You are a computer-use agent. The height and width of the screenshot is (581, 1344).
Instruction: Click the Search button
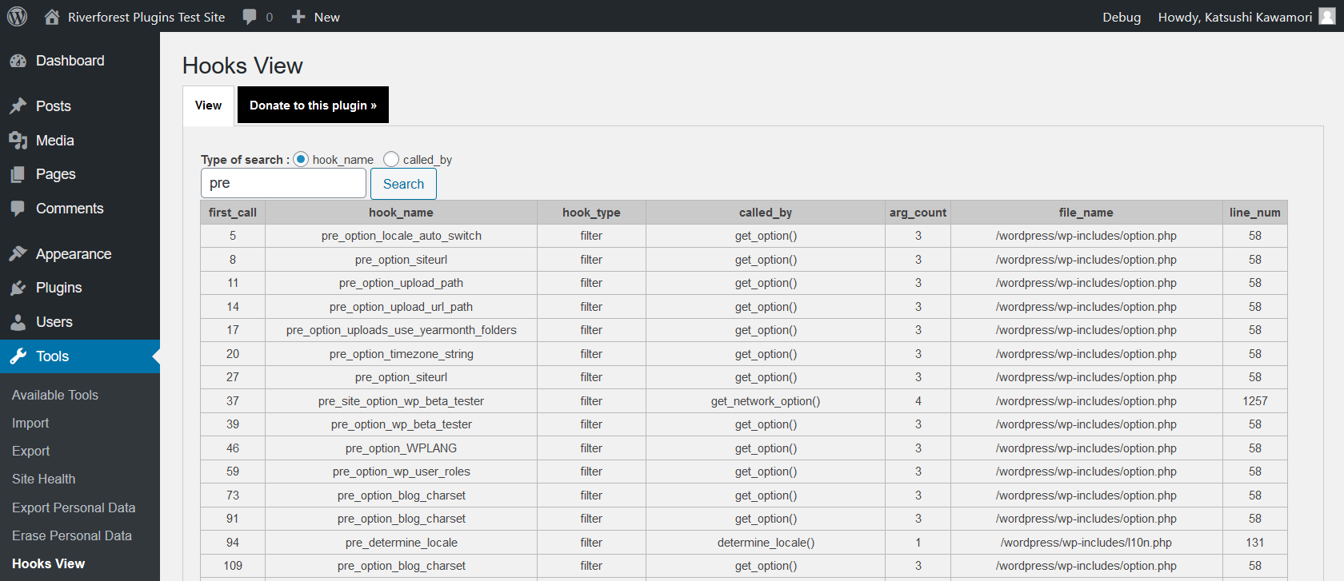click(403, 184)
